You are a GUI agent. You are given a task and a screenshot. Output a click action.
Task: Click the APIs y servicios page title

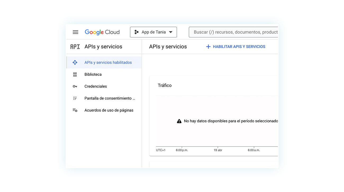[x=168, y=47]
